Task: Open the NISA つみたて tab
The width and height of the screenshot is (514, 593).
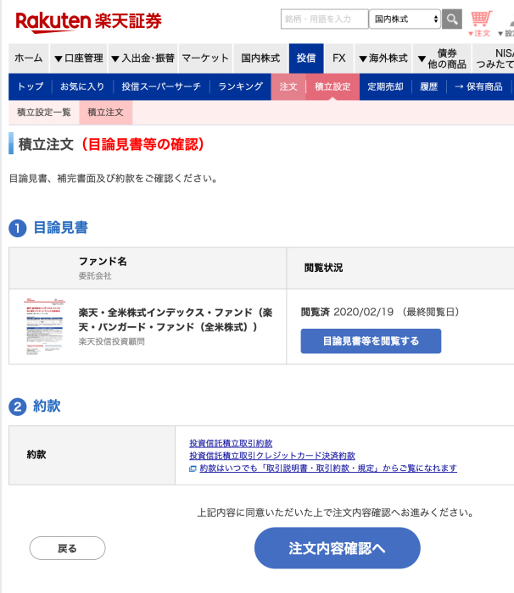Action: 493,58
